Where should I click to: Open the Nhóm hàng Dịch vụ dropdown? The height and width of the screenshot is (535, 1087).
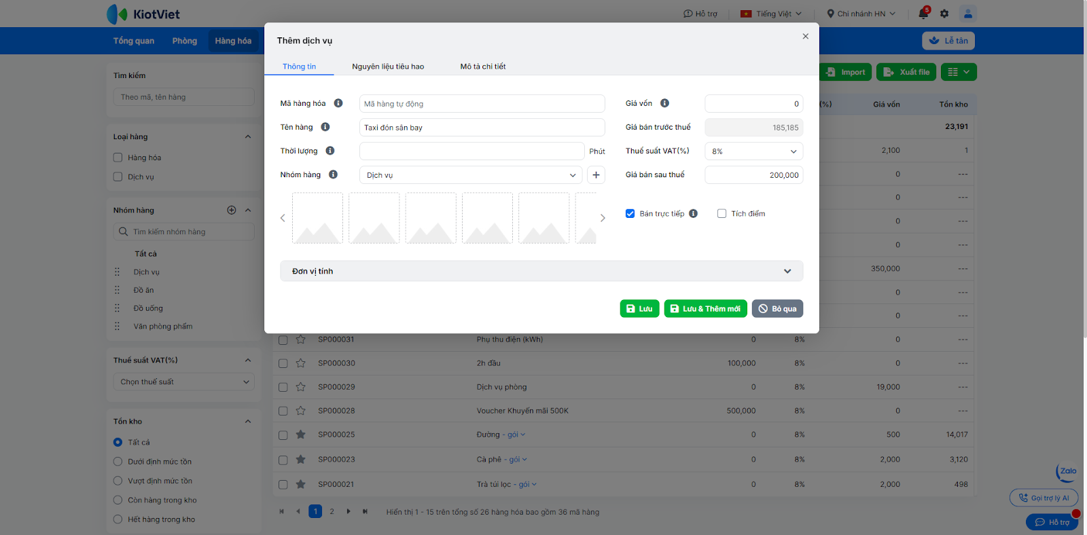click(470, 175)
